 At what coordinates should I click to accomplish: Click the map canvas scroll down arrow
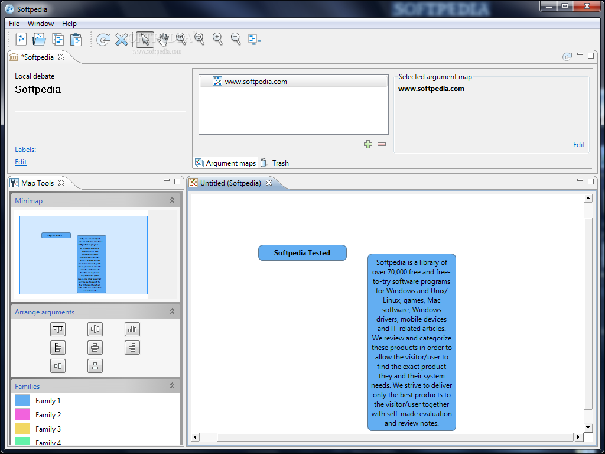pyautogui.click(x=588, y=427)
